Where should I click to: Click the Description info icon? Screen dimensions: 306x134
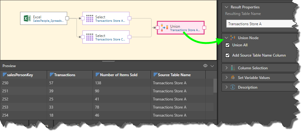click(232, 87)
